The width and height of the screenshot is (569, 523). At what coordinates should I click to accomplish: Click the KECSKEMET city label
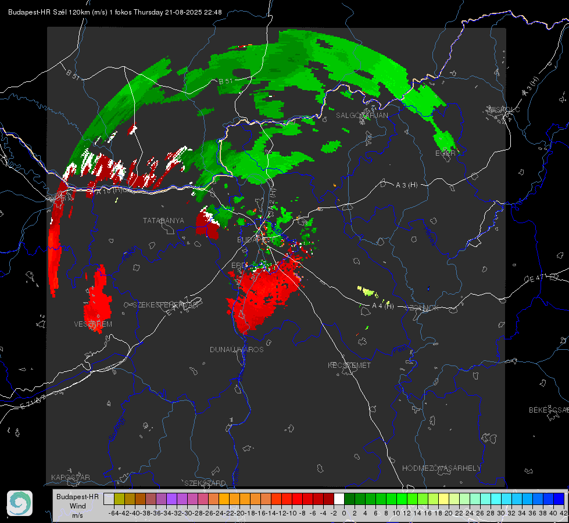[x=349, y=365]
